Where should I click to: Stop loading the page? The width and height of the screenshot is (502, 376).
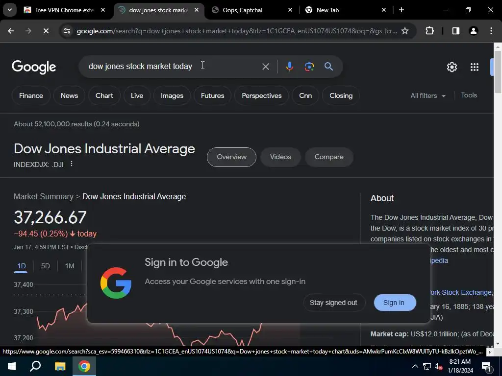click(46, 31)
